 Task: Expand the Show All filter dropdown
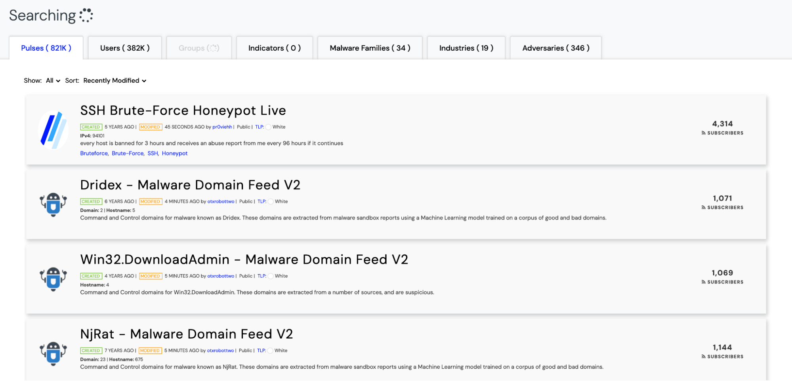pos(53,81)
